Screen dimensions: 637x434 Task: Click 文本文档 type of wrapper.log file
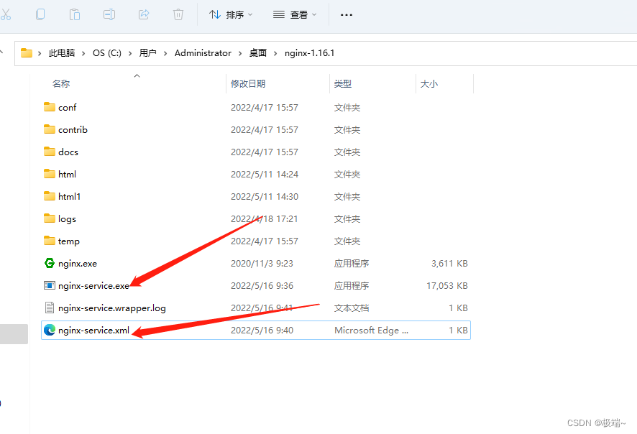pyautogui.click(x=352, y=308)
